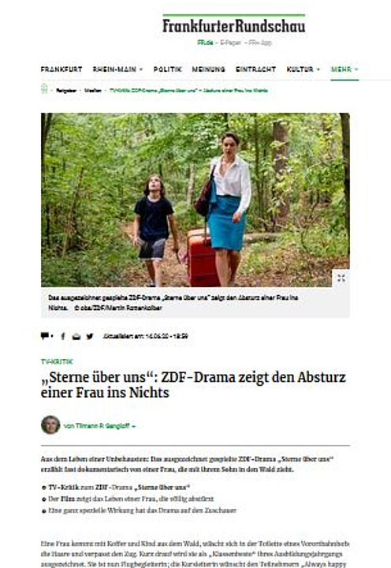Click the print/email icon below image
This screenshot has width=391, height=568.
tap(76, 337)
